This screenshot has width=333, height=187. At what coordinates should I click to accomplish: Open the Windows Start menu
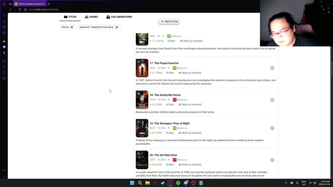coord(132,183)
